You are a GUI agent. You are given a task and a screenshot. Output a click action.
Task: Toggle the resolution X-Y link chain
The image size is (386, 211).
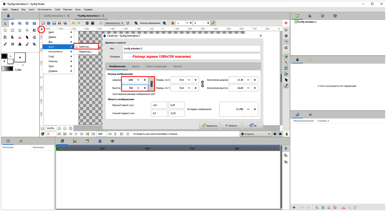[202, 84]
